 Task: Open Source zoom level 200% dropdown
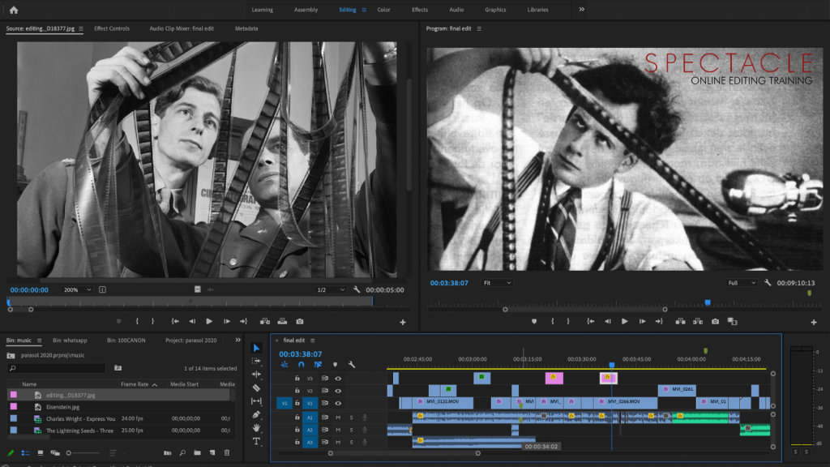[x=77, y=289]
